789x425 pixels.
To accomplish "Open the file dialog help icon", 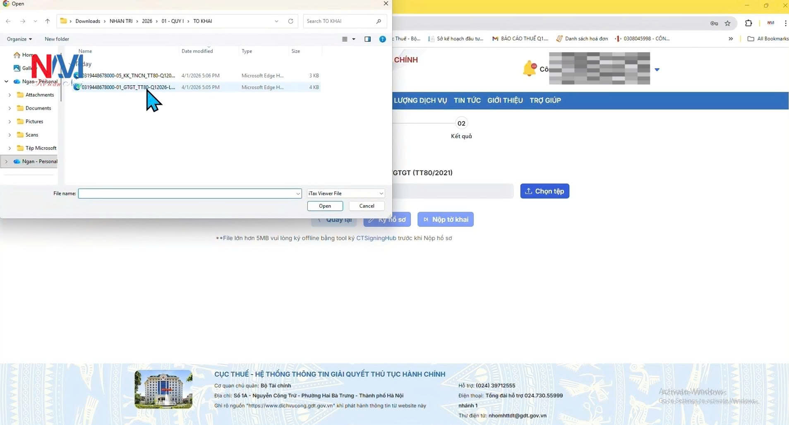I will (x=382, y=39).
